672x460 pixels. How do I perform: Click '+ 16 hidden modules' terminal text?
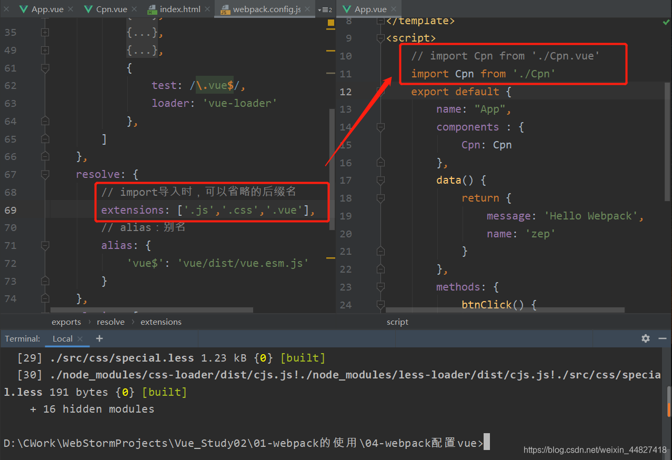pos(92,409)
